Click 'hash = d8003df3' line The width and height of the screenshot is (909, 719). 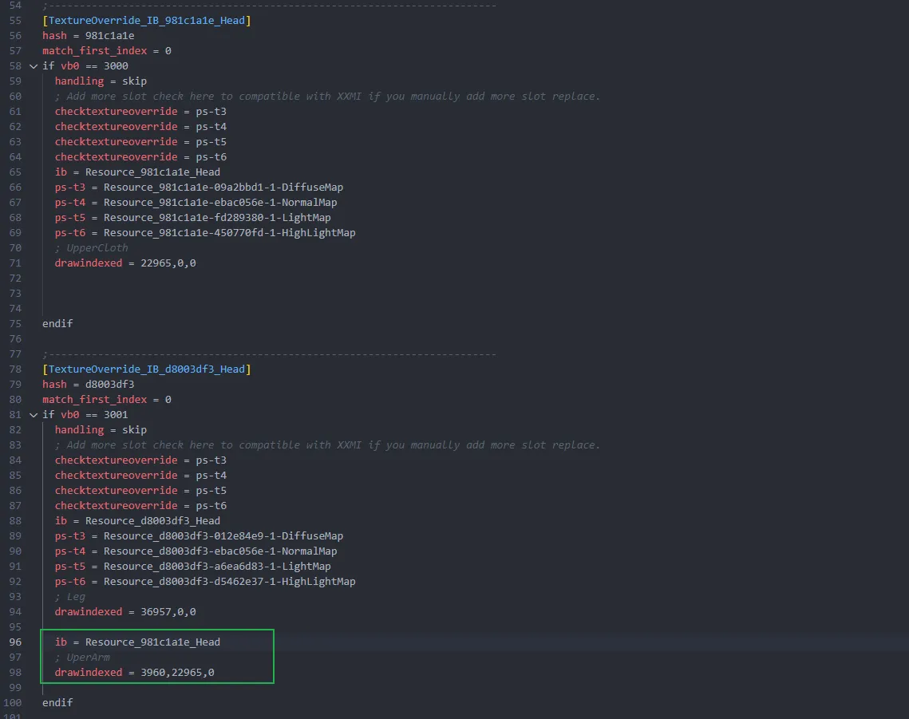pos(88,385)
